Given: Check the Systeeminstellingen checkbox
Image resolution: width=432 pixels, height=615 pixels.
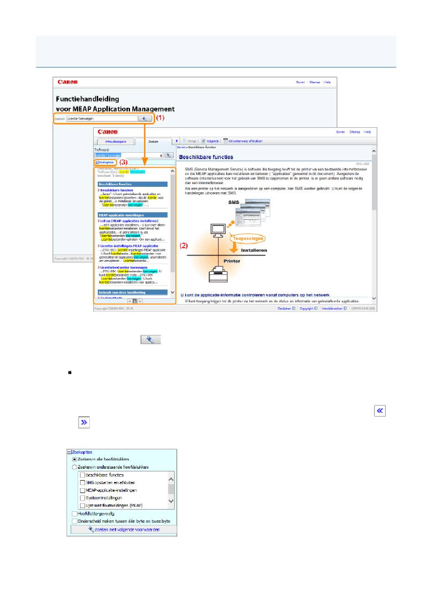Looking at the screenshot, I should click(x=82, y=498).
